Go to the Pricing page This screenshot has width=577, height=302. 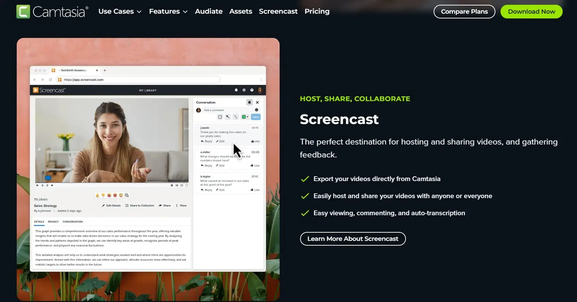coord(317,12)
